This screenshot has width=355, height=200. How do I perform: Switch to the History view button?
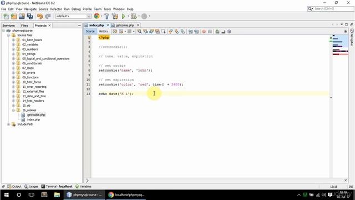[x=103, y=31]
